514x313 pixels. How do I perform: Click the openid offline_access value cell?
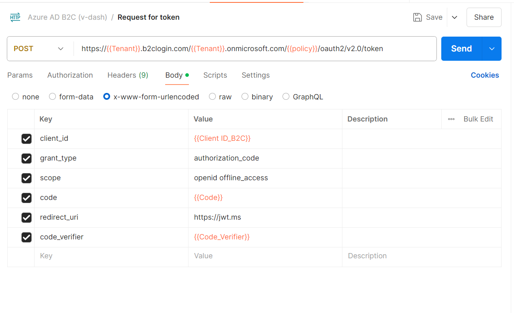coord(265,178)
